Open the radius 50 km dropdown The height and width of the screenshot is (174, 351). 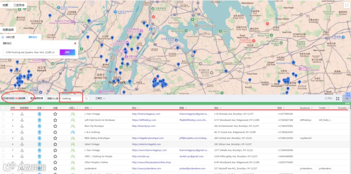point(54,99)
